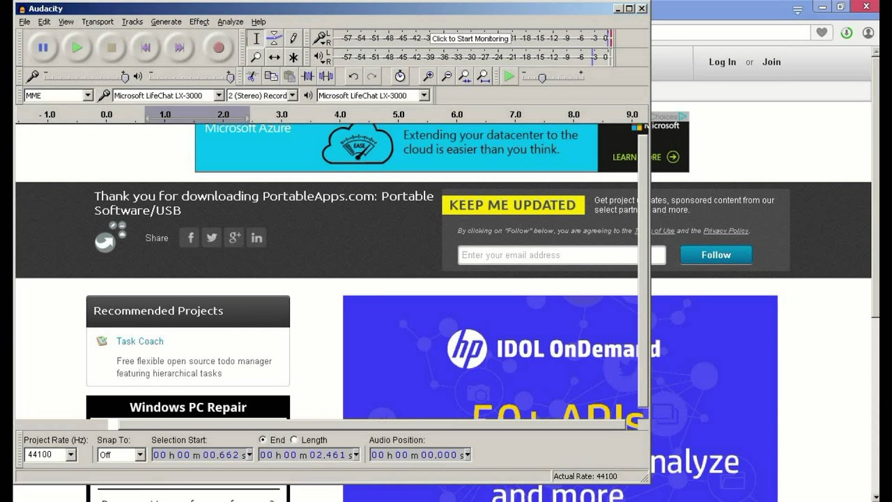Select the Envelope tool
The width and height of the screenshot is (892, 502).
[x=275, y=39]
